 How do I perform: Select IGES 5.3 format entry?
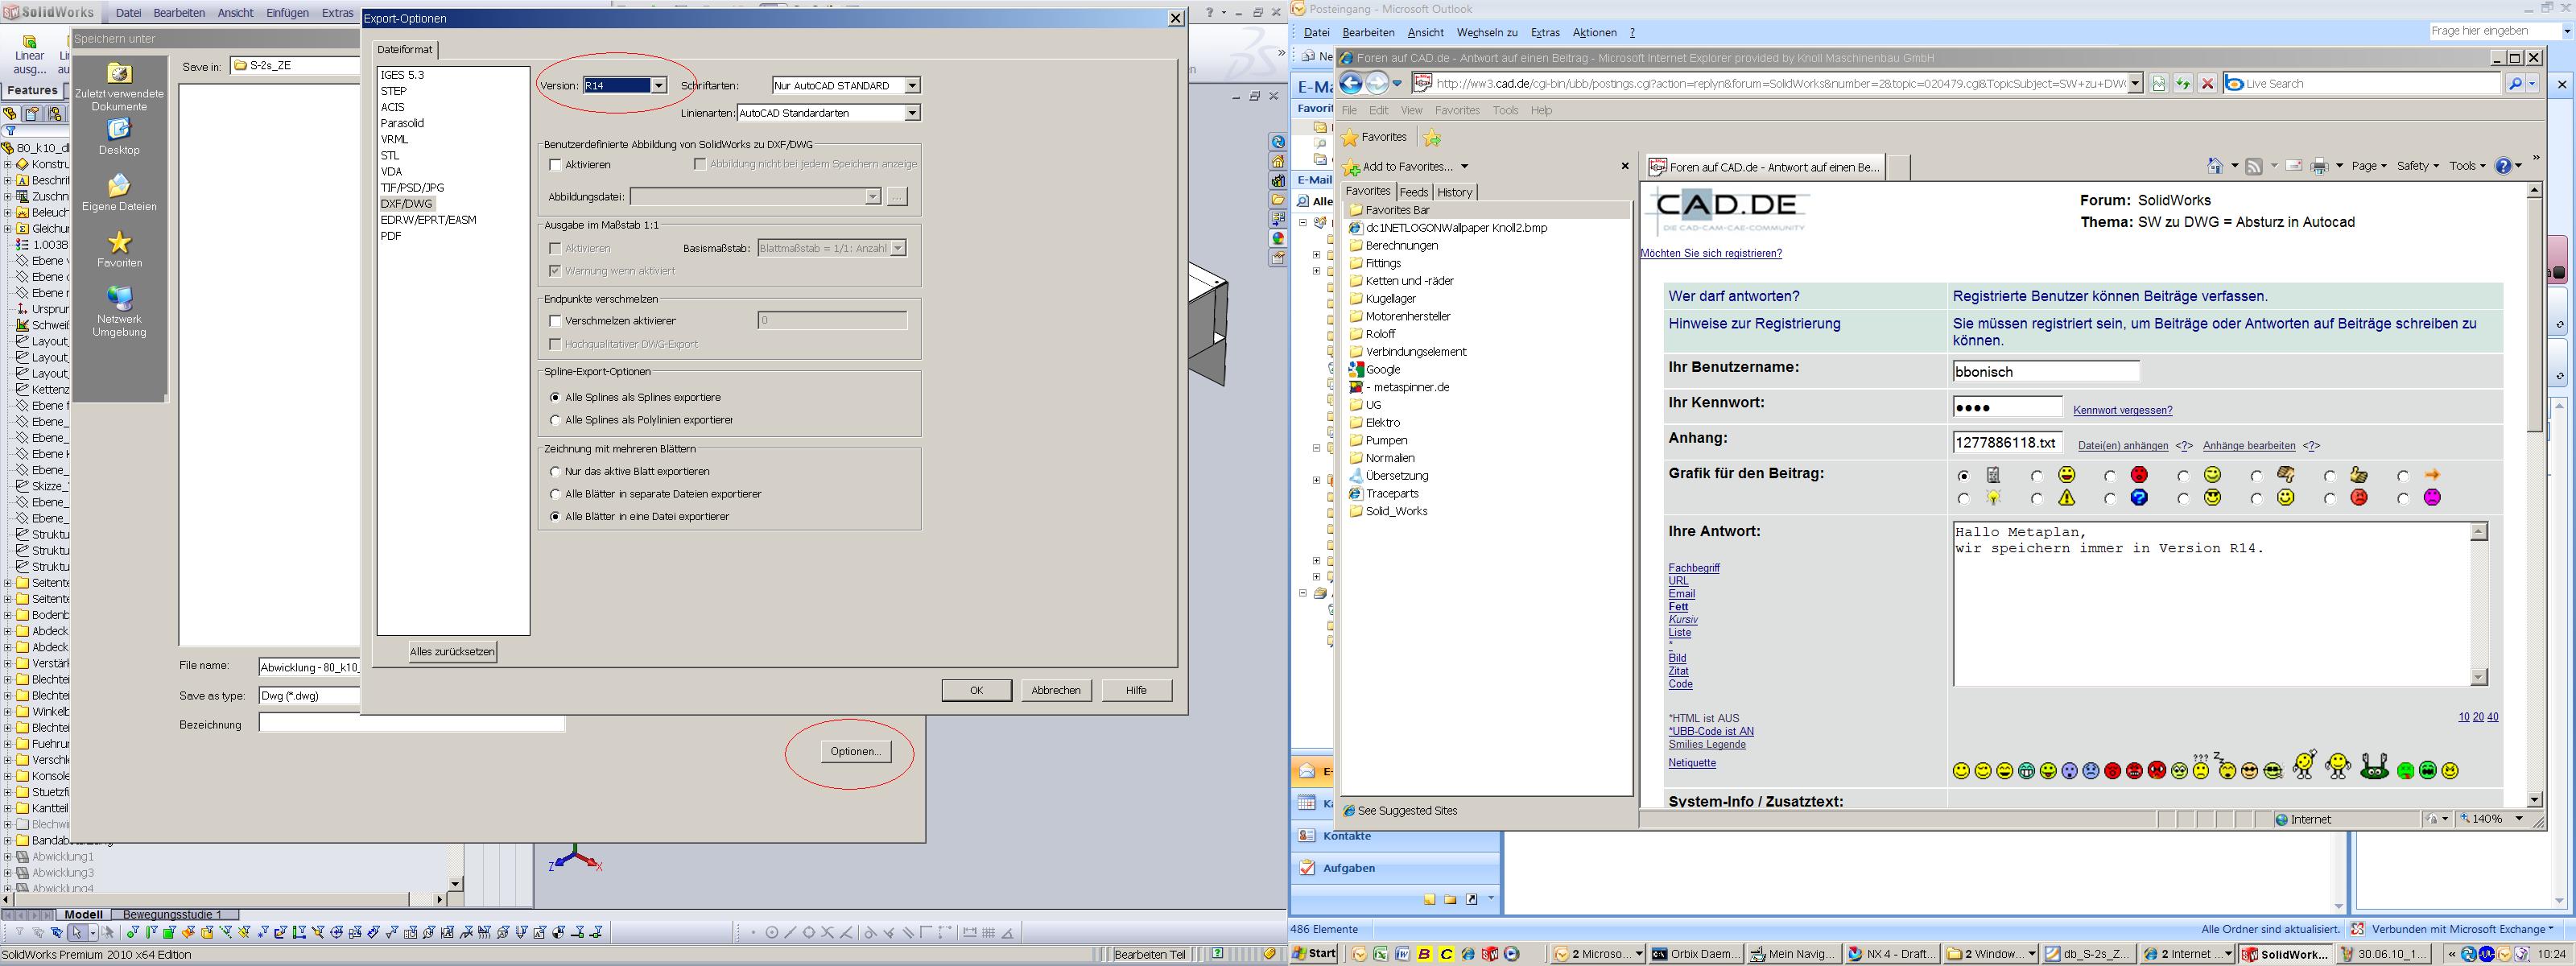[x=402, y=75]
